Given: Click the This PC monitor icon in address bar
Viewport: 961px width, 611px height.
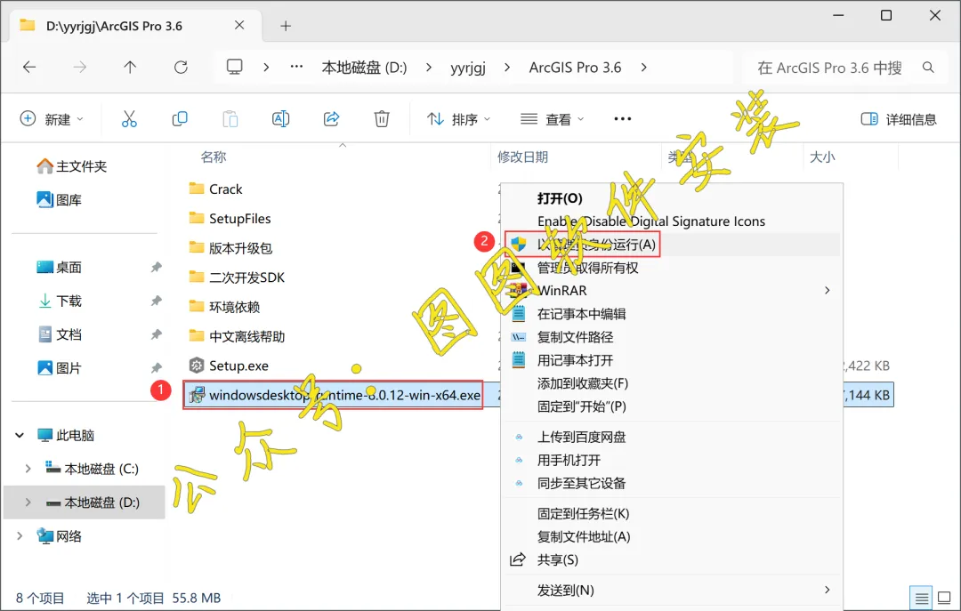Looking at the screenshot, I should pos(235,67).
